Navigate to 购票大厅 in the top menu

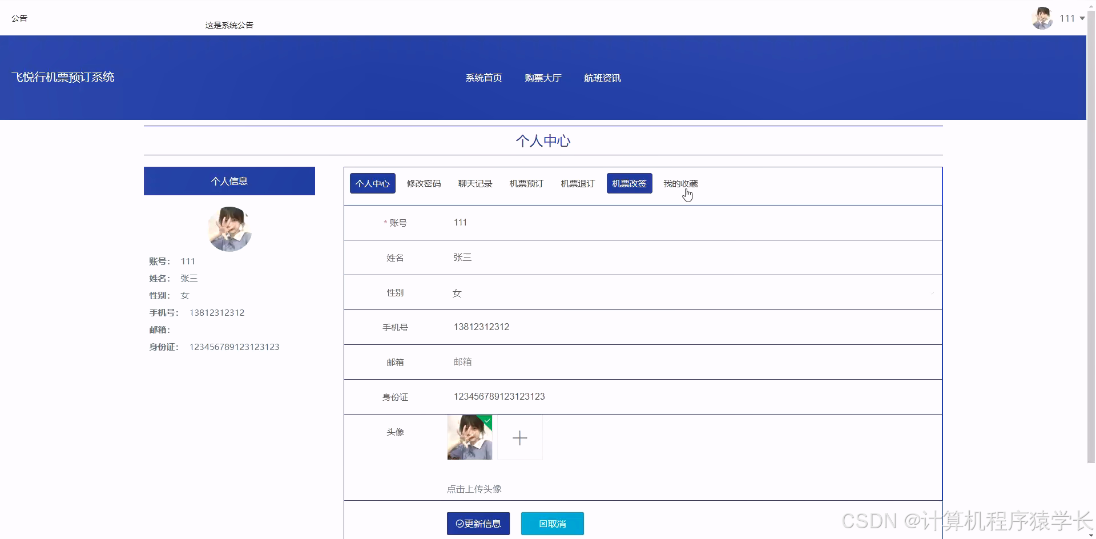tap(542, 78)
